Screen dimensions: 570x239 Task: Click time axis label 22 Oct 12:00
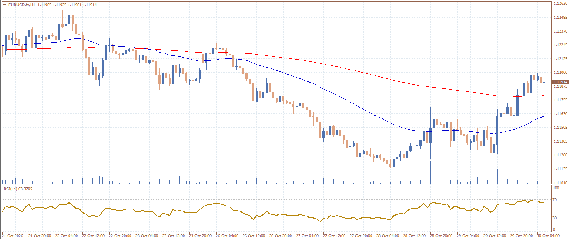(93, 236)
